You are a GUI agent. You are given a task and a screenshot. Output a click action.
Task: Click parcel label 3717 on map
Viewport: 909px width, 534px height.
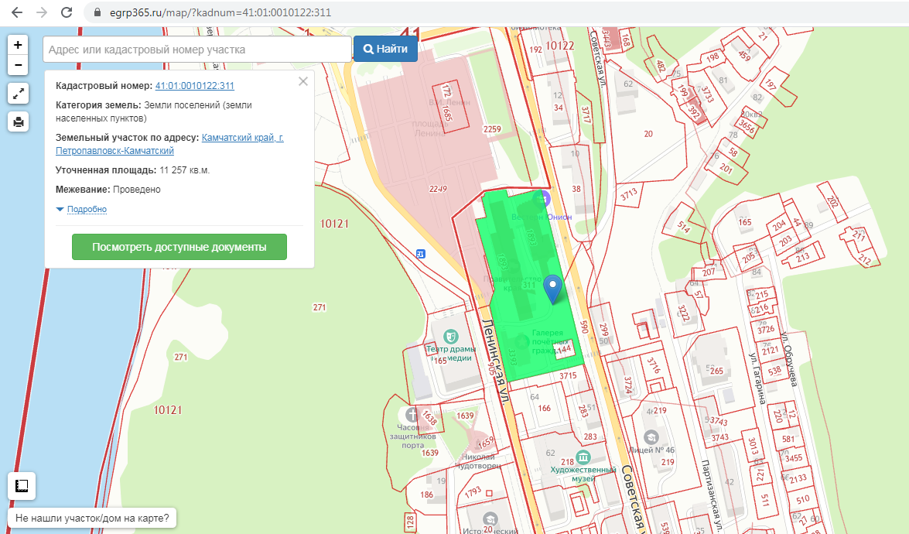(586, 115)
